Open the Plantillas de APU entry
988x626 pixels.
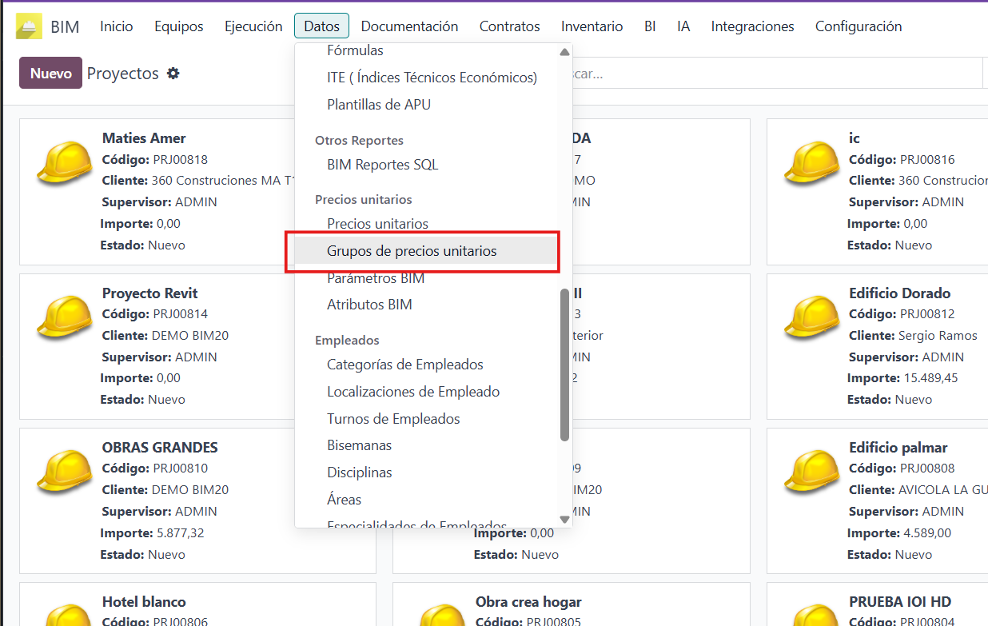[x=378, y=104]
